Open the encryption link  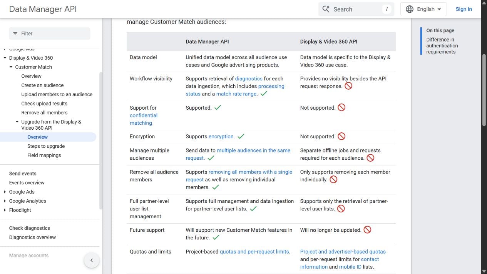[x=221, y=137]
